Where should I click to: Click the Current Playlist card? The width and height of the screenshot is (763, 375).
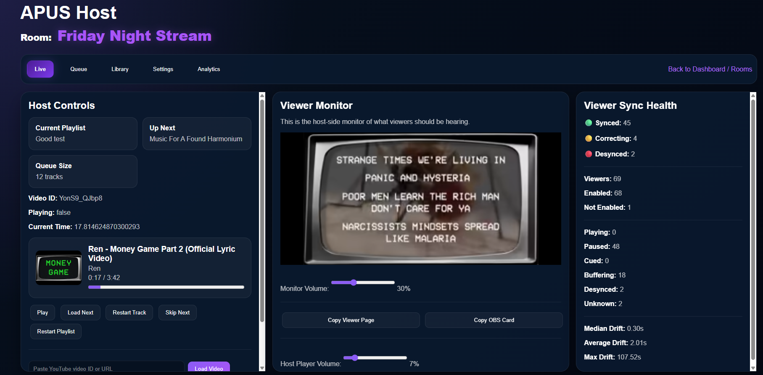coord(83,134)
